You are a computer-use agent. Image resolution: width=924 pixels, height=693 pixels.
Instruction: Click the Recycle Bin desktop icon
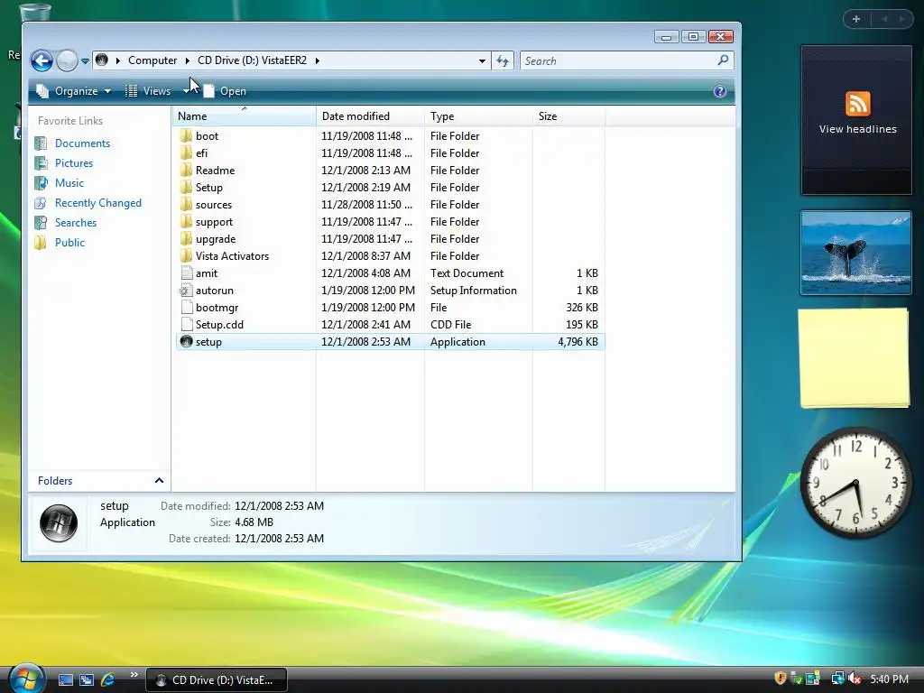pos(35,11)
